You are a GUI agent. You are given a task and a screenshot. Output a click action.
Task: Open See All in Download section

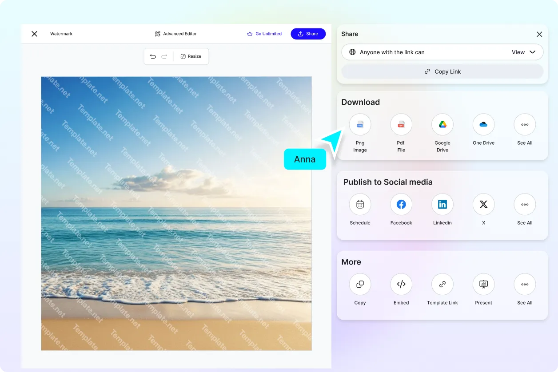click(x=525, y=125)
